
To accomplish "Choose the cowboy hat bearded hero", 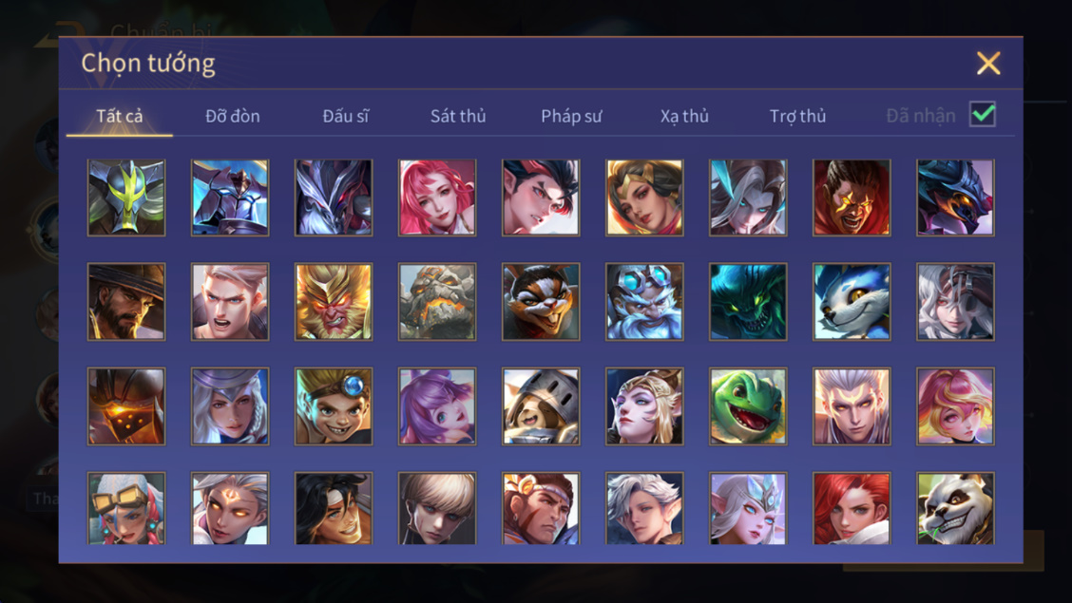I will pos(126,302).
